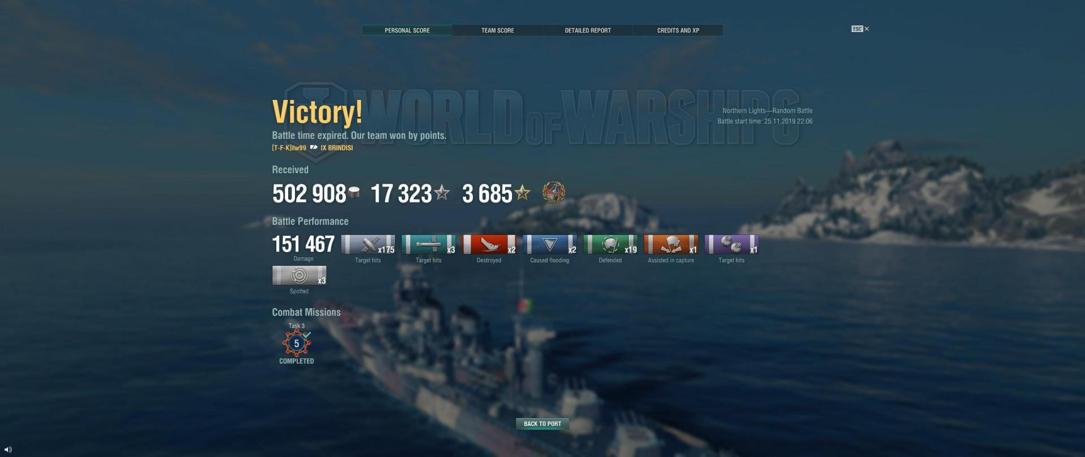Click the purple Target hits x1 ribbon

click(731, 244)
